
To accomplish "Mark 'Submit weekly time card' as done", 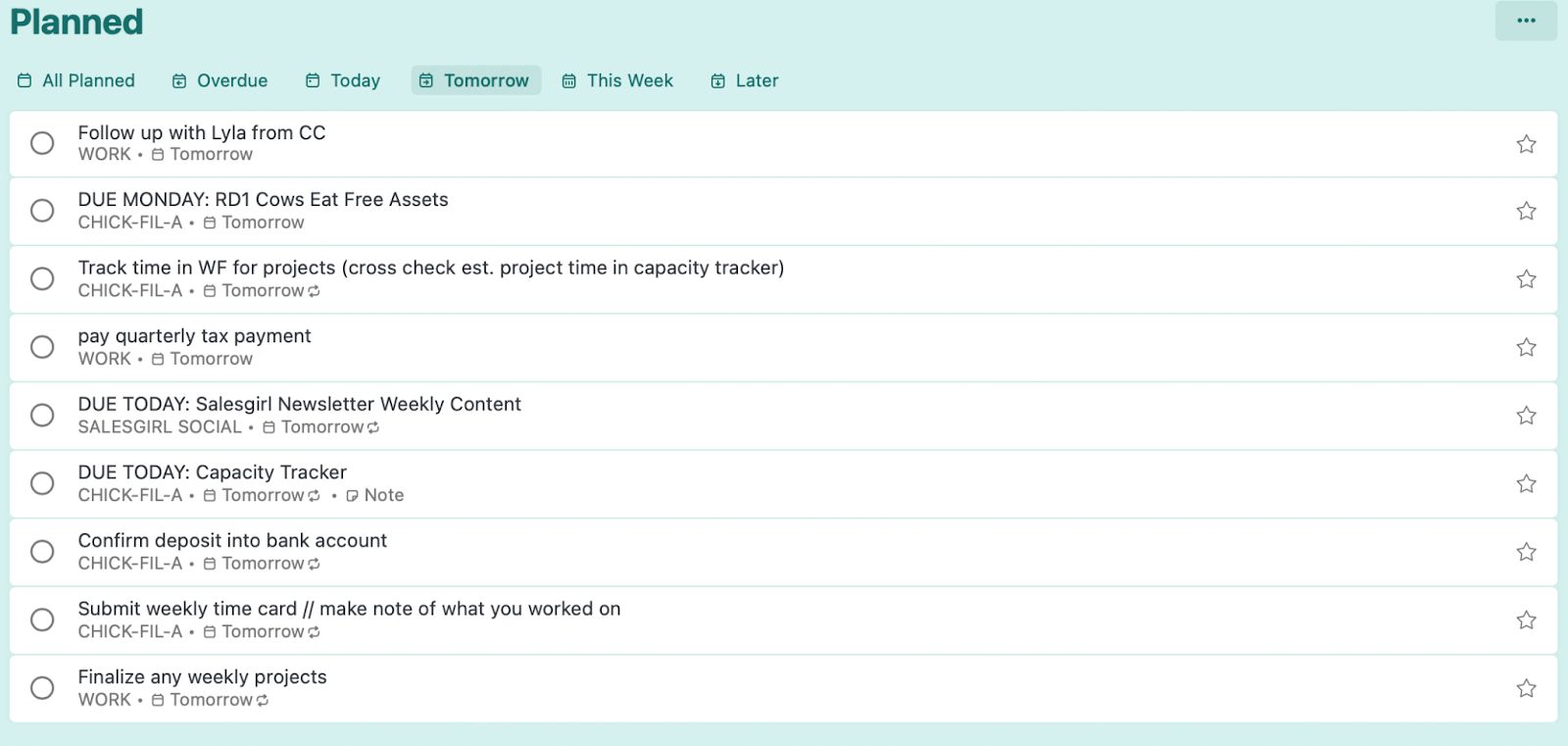I will pos(42,620).
